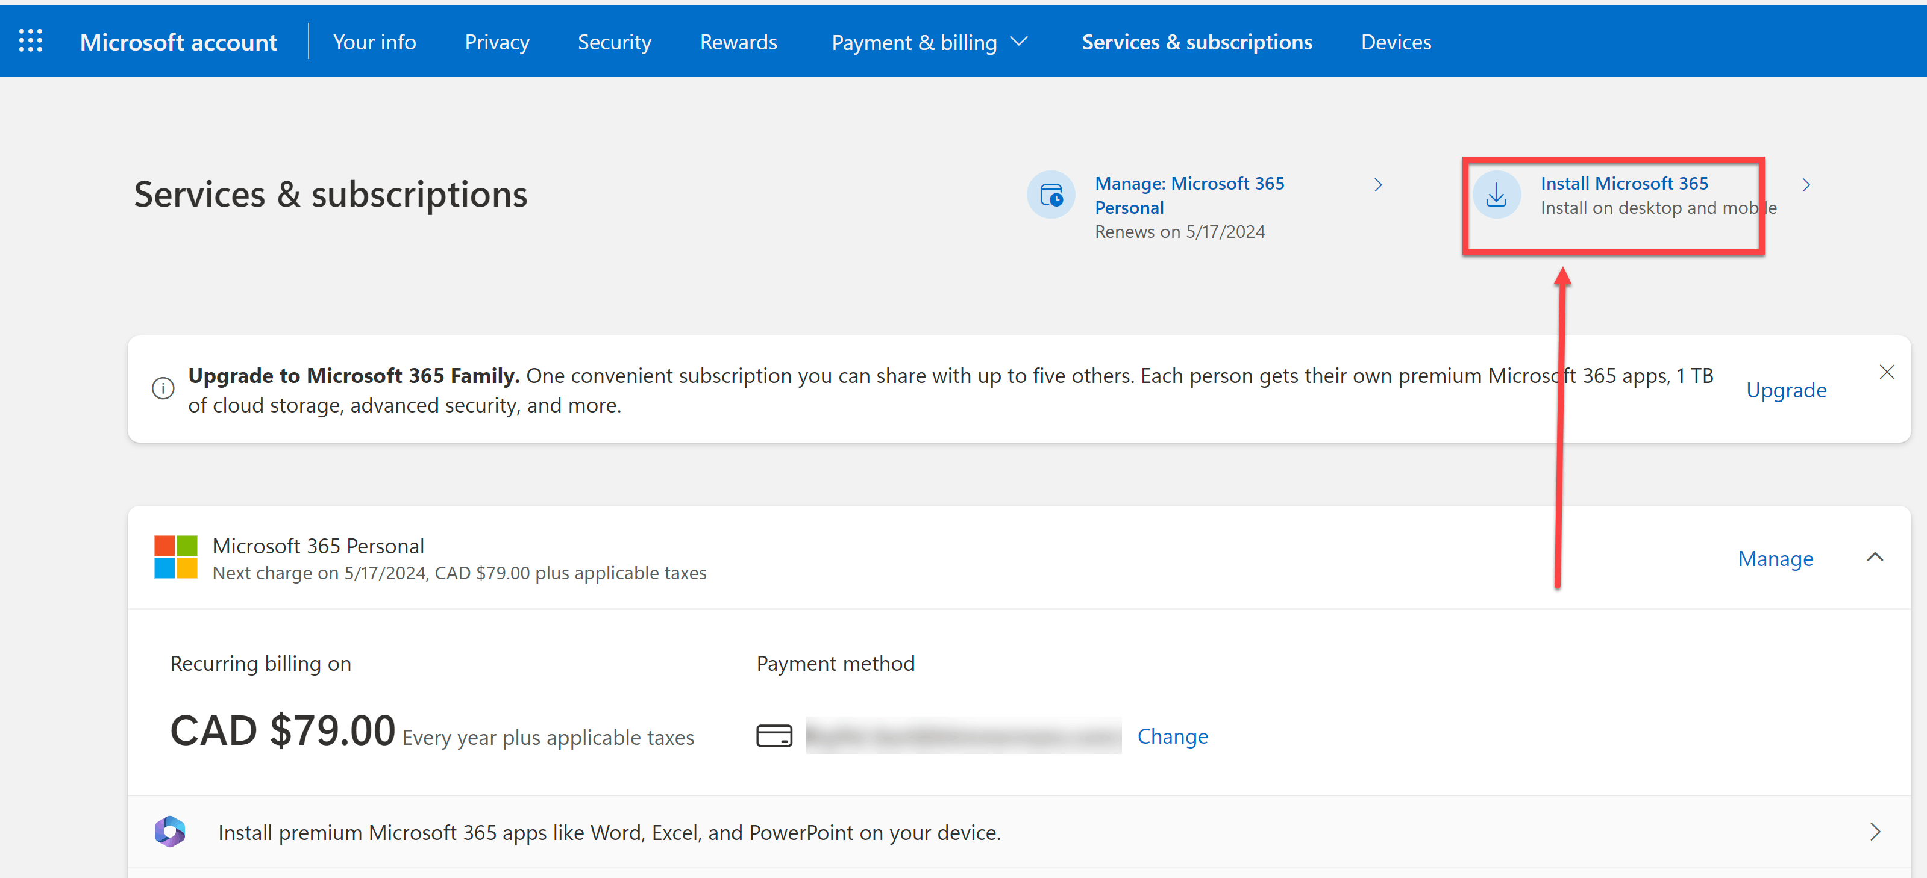Click 'Every year plus applicable taxes' text
The height and width of the screenshot is (878, 1927).
pyautogui.click(x=548, y=738)
